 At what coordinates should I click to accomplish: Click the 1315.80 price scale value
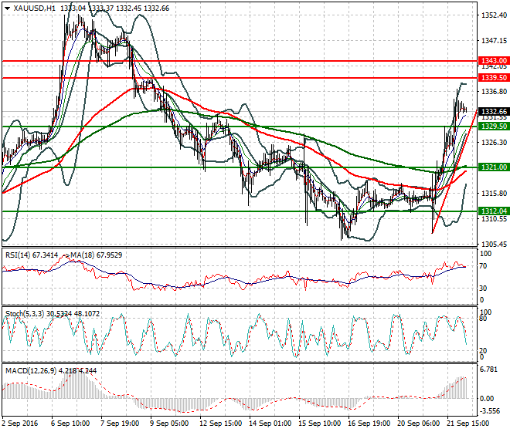pos(494,194)
